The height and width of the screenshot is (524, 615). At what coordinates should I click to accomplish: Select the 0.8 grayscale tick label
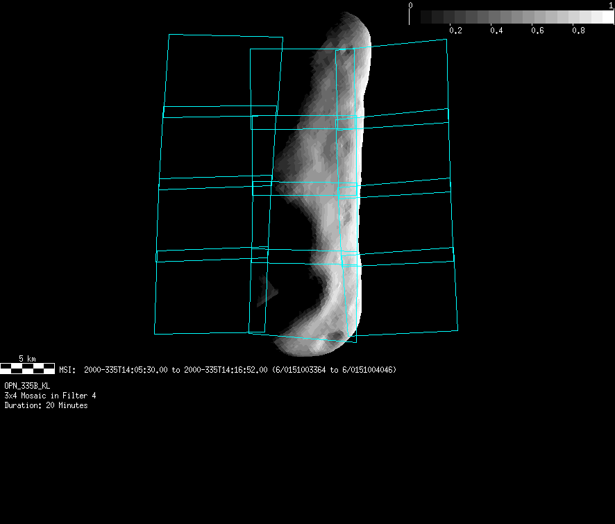578,31
